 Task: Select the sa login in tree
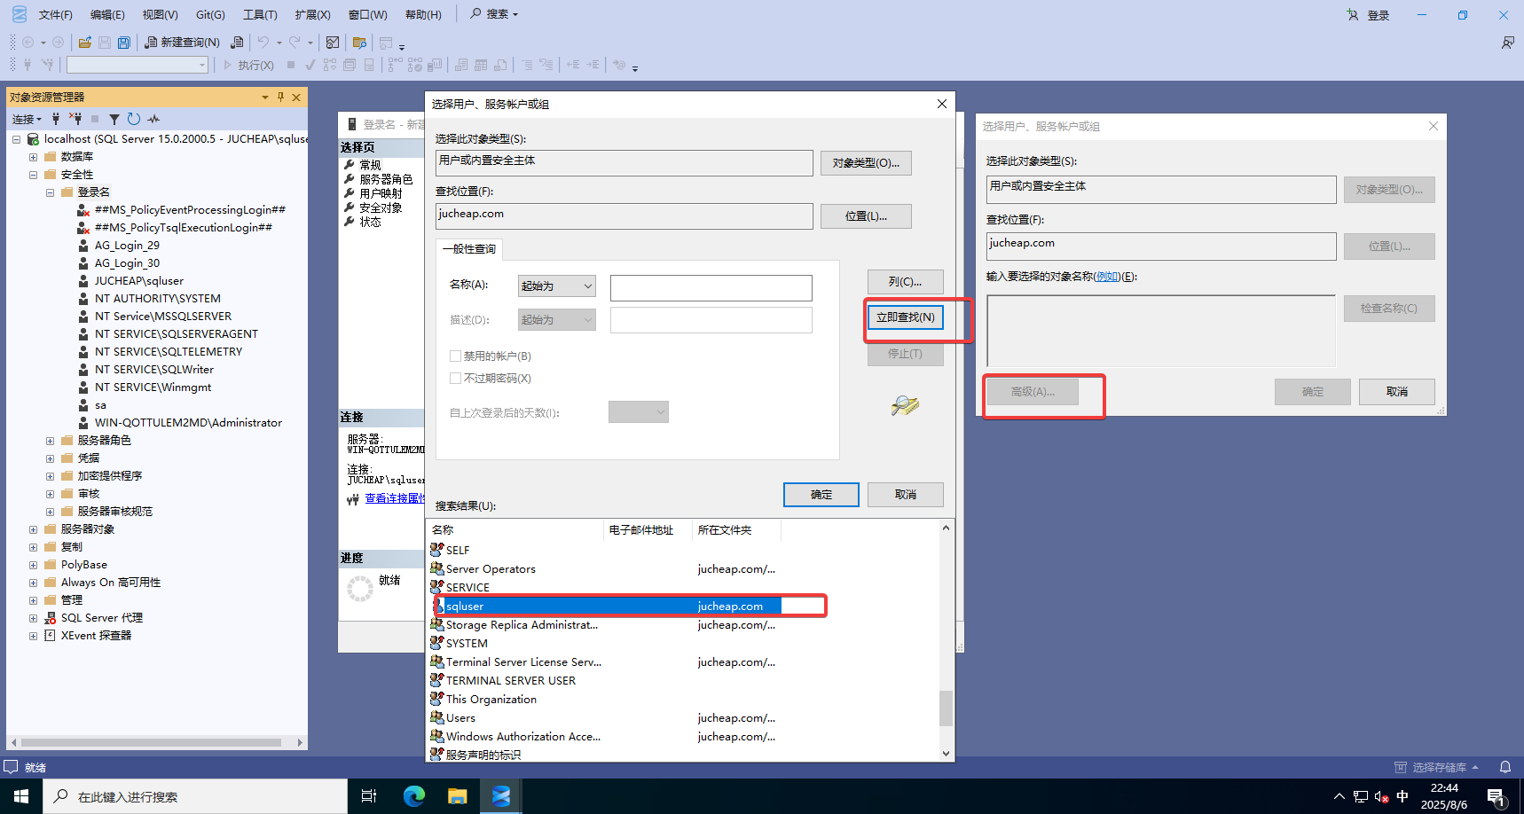click(100, 405)
